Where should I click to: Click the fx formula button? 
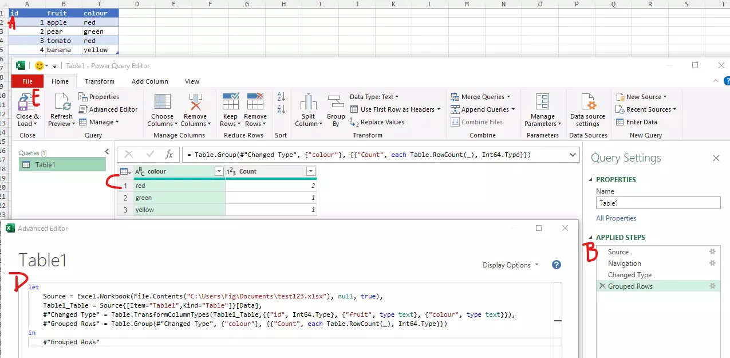click(x=169, y=155)
